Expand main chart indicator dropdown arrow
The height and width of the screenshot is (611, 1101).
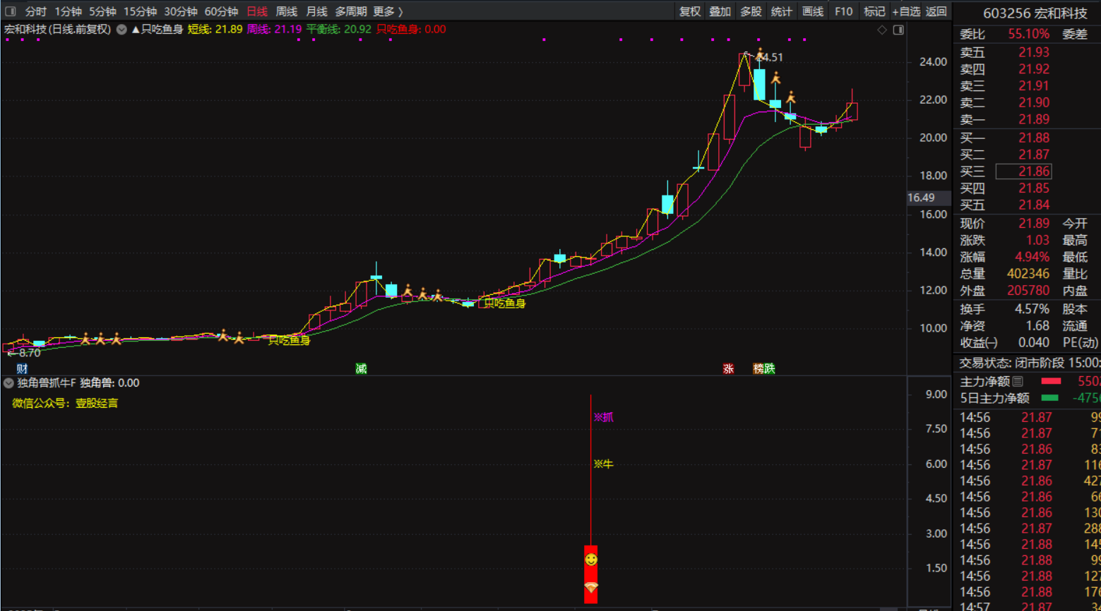click(x=121, y=30)
